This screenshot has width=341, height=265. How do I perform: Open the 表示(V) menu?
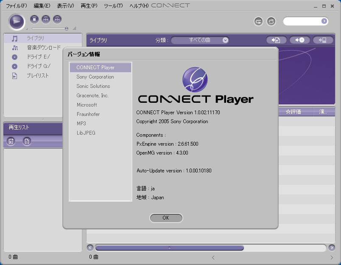point(65,6)
